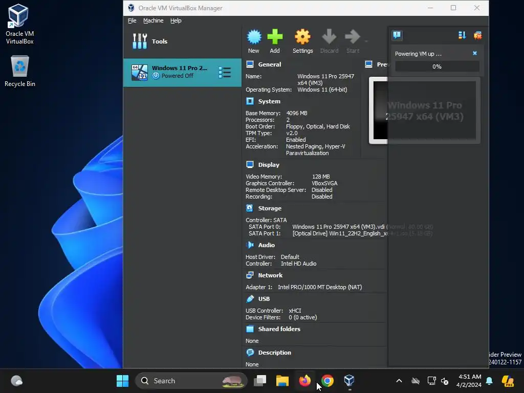Click the Powering VM up progress bar
The height and width of the screenshot is (393, 524).
point(437,67)
